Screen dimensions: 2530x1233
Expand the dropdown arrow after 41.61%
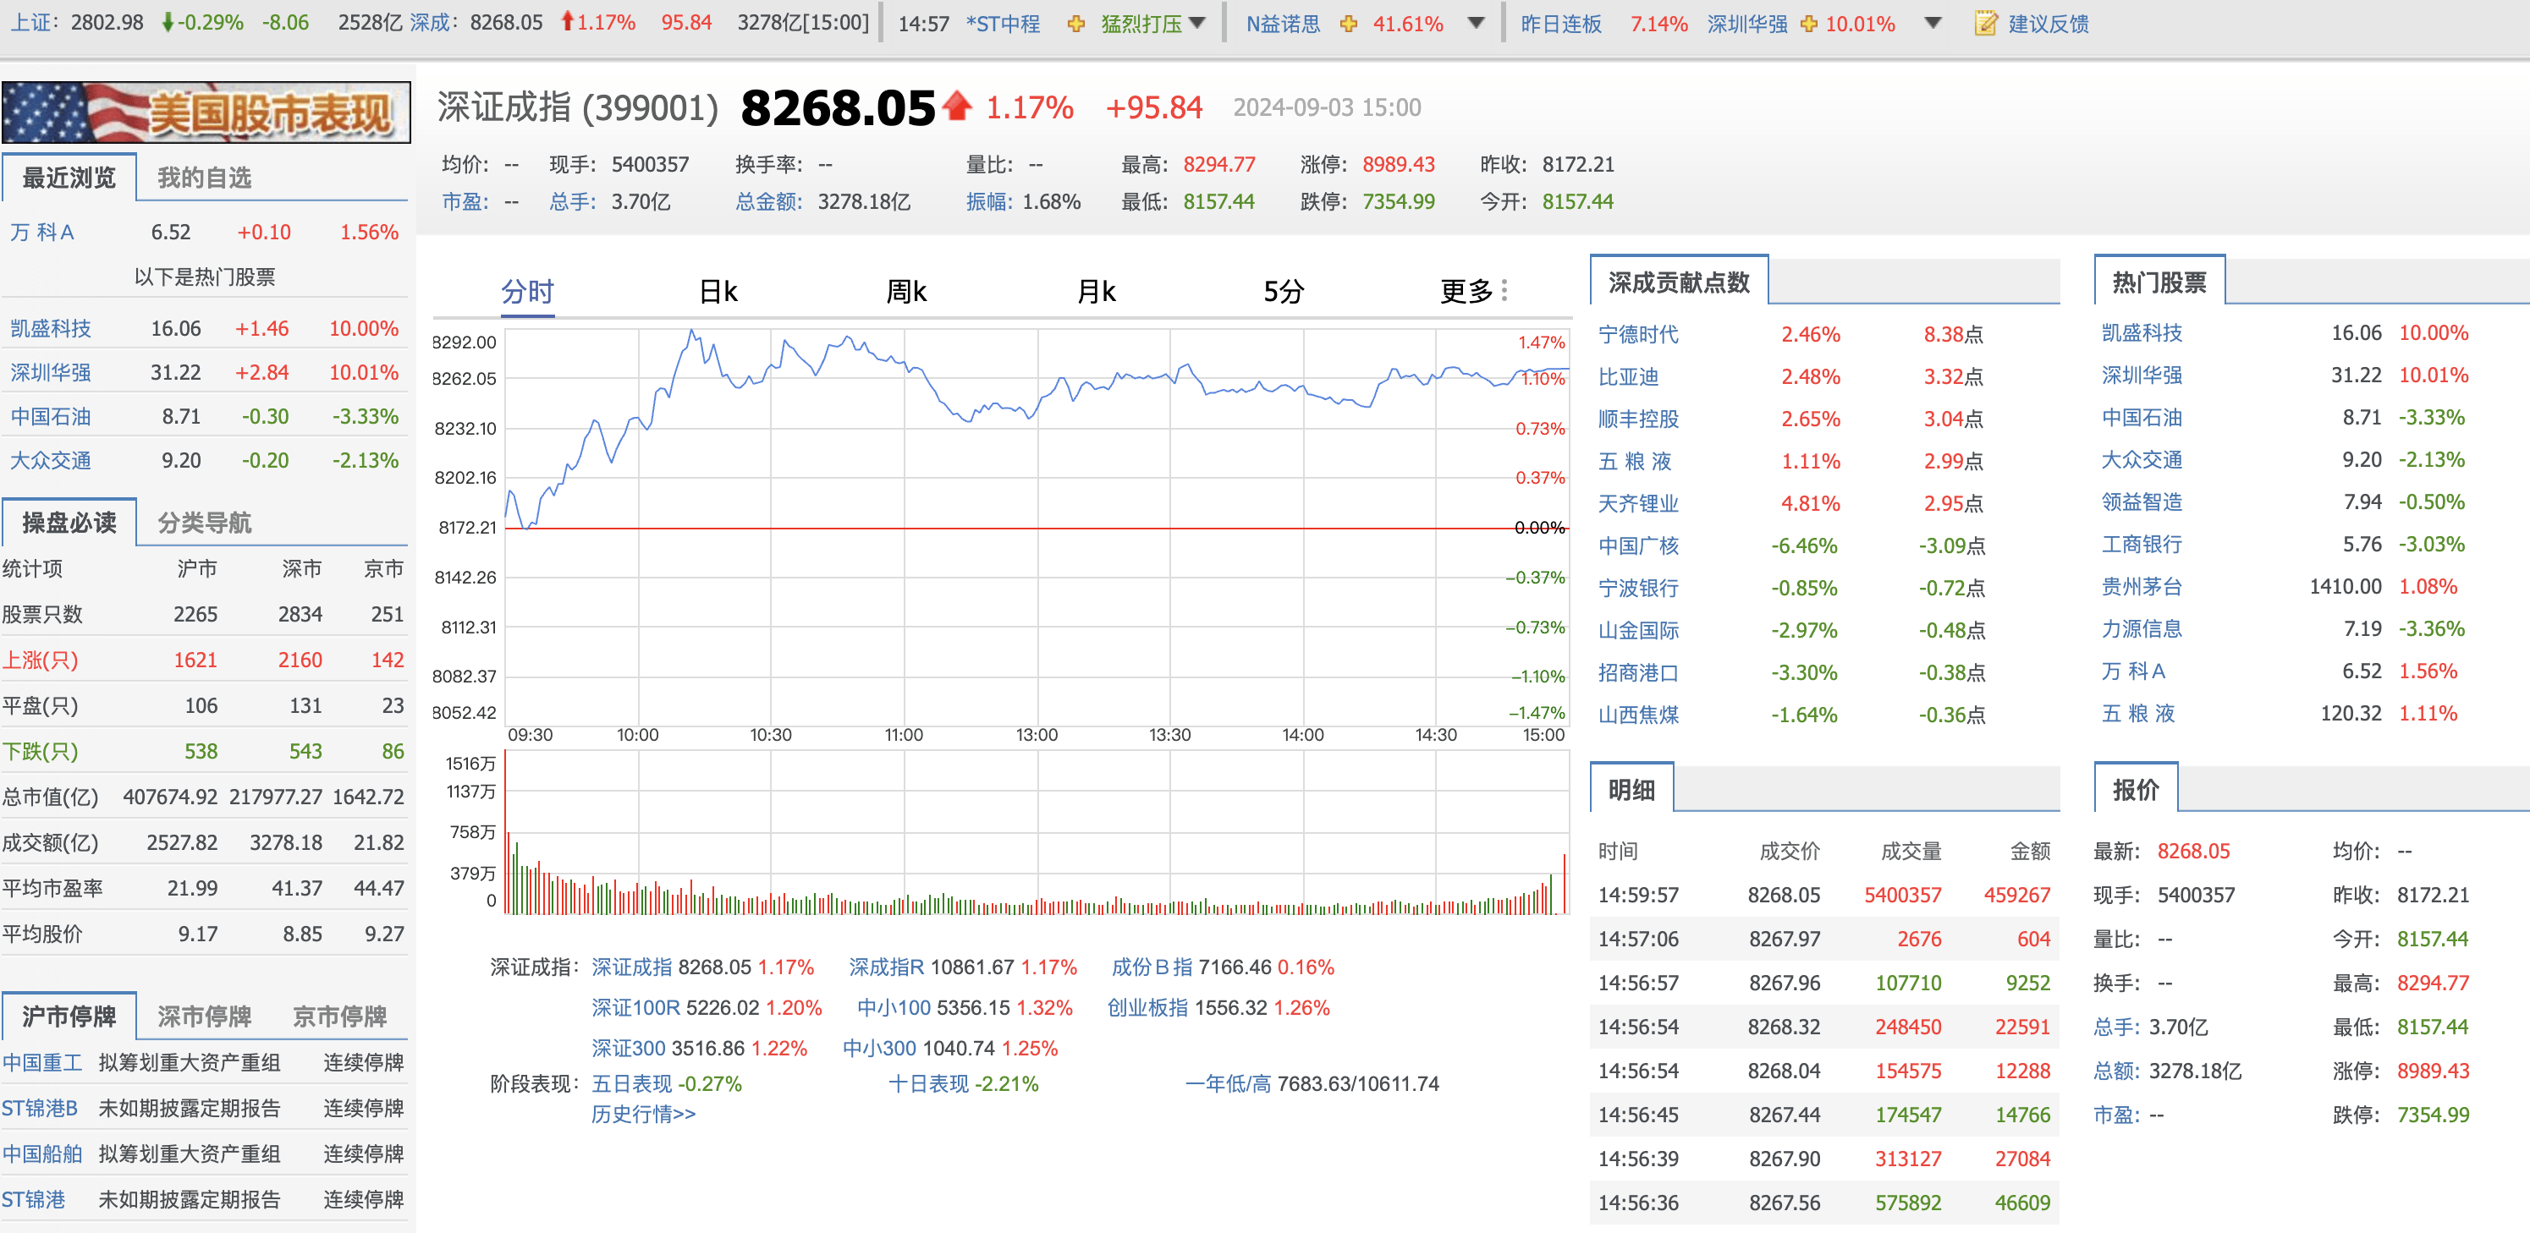[1475, 24]
